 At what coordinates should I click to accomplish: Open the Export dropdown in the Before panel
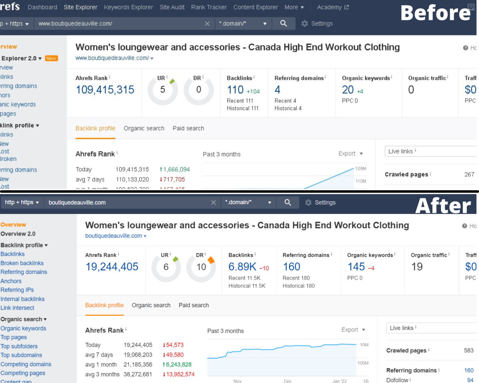point(351,154)
